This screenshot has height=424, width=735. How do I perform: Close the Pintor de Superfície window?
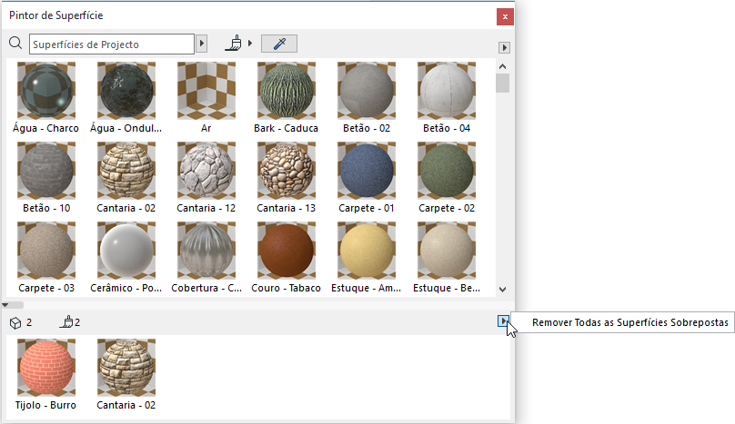(x=503, y=16)
